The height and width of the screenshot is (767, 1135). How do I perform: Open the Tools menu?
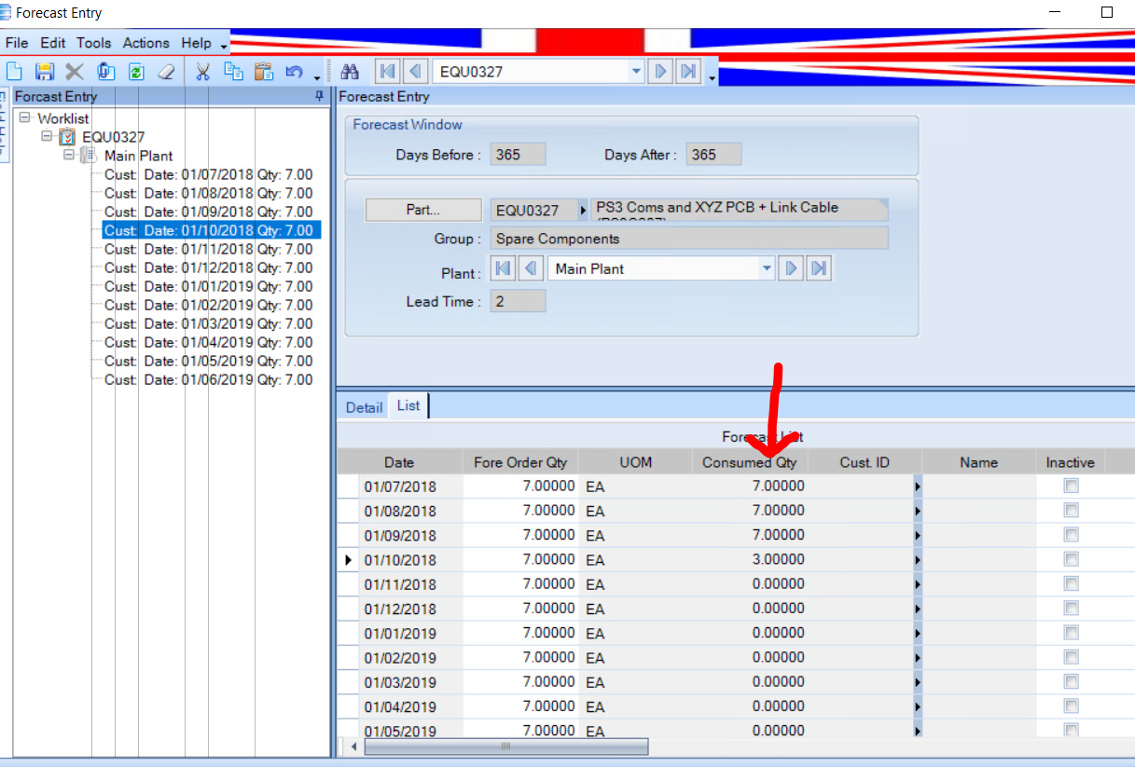[93, 43]
